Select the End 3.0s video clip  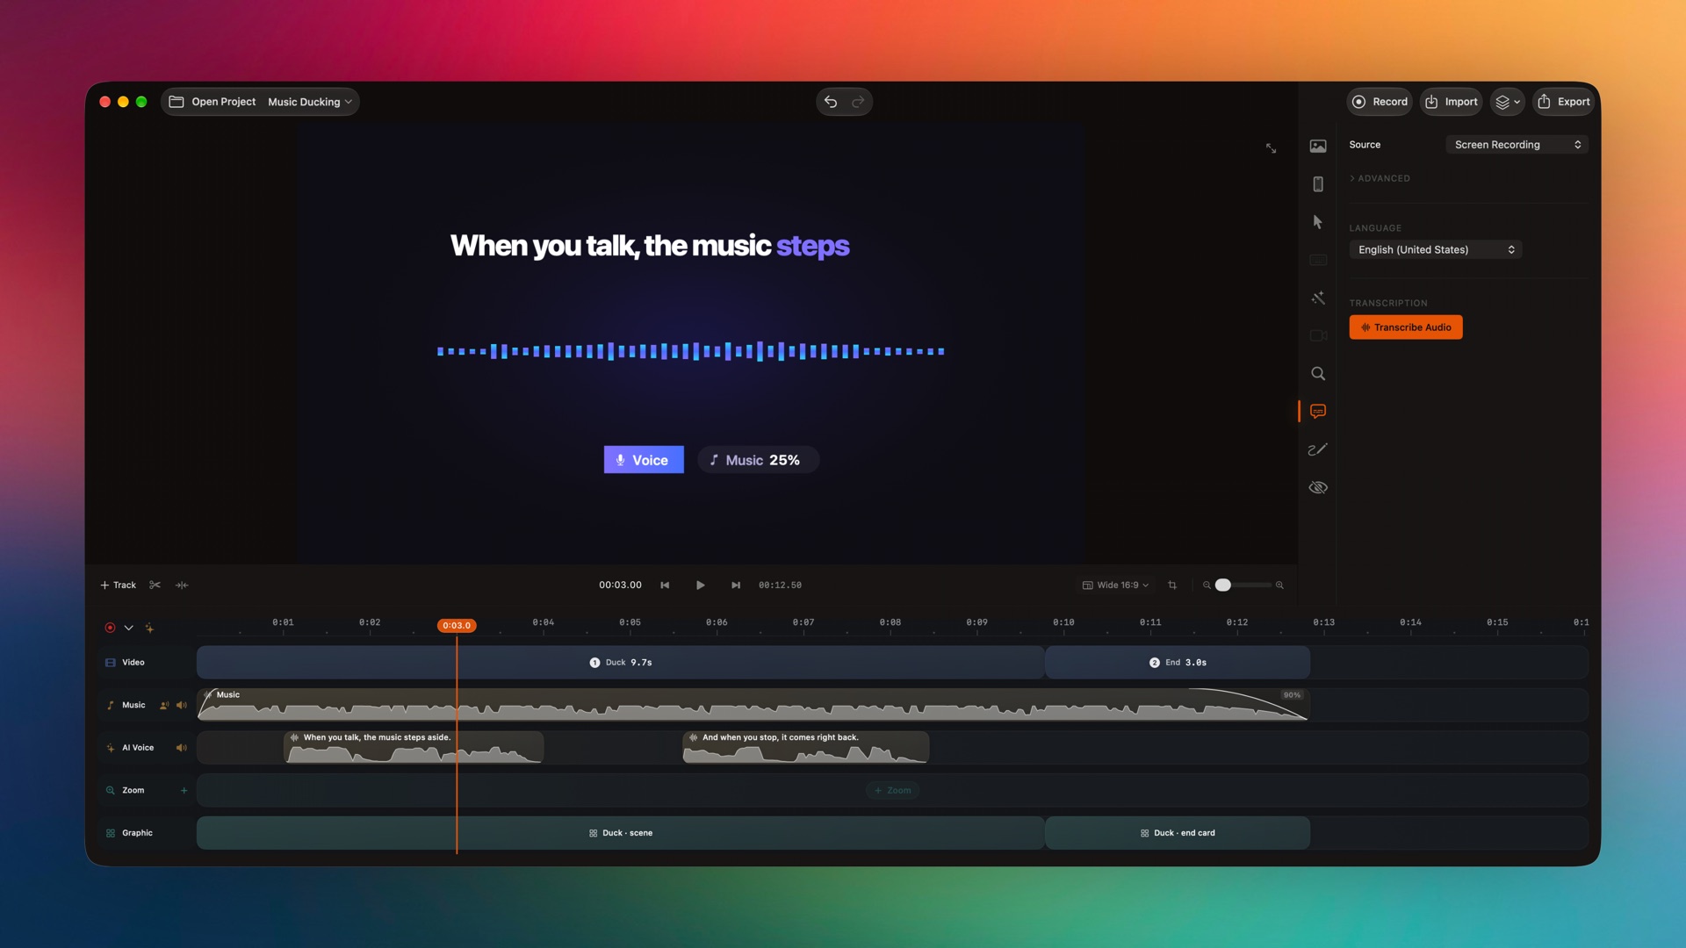(1178, 663)
